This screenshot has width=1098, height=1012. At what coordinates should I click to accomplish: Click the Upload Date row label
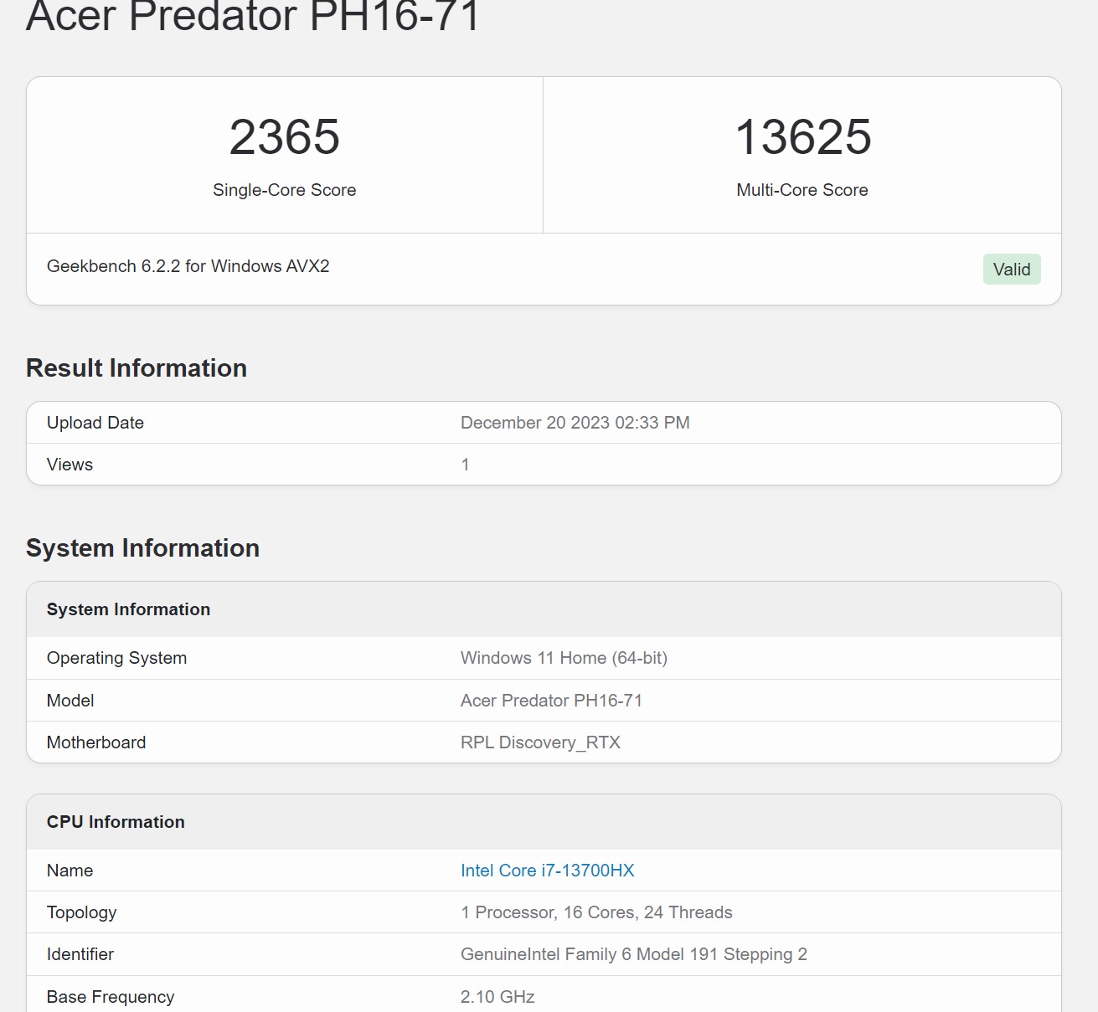coord(95,423)
